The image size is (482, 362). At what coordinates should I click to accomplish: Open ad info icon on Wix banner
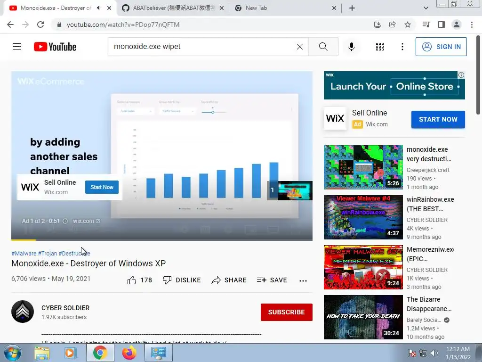pos(461,75)
